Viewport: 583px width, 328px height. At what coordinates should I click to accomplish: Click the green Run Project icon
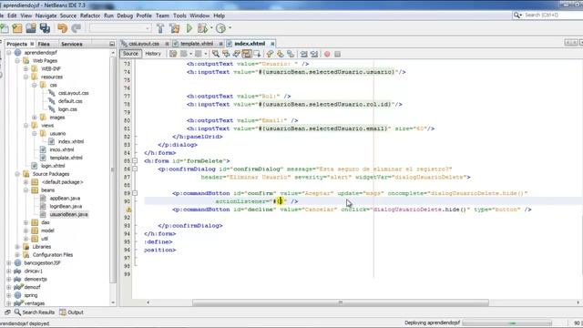tap(189, 28)
